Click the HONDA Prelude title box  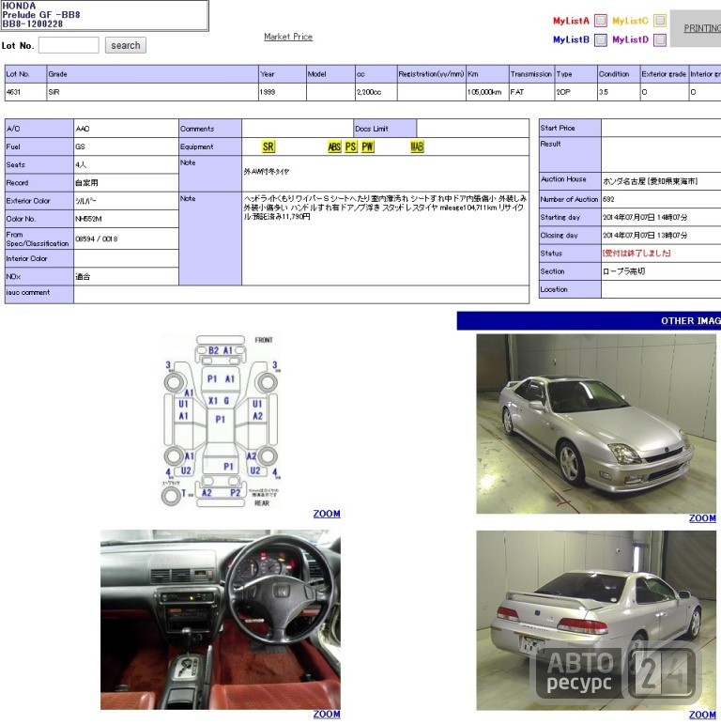(104, 15)
